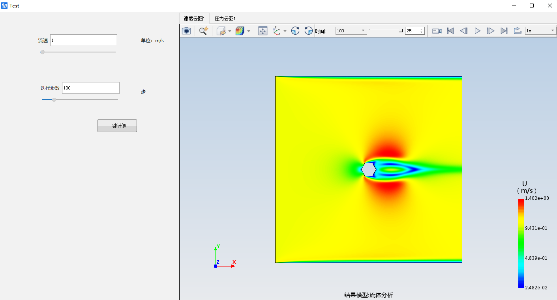
Task: Click the fit-to-view arrows icon
Action: click(x=263, y=31)
